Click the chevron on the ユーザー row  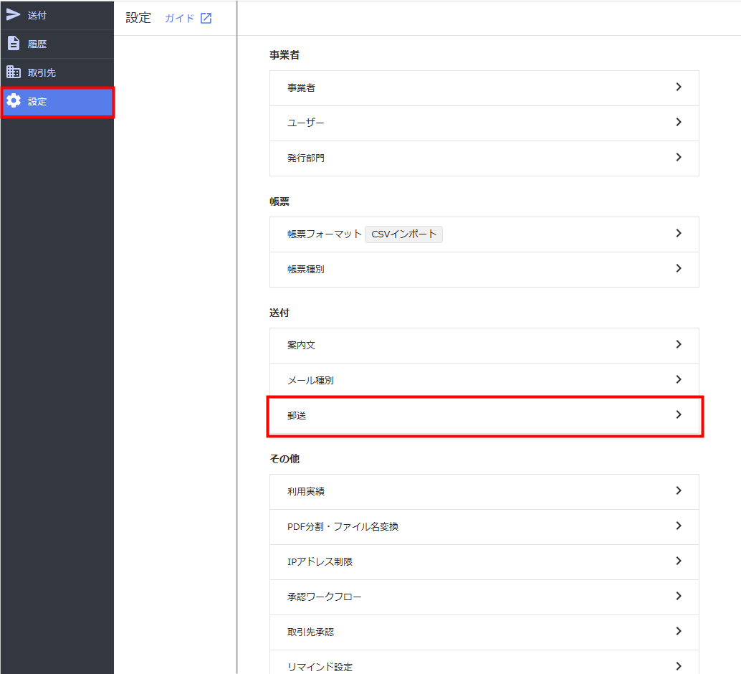point(679,122)
